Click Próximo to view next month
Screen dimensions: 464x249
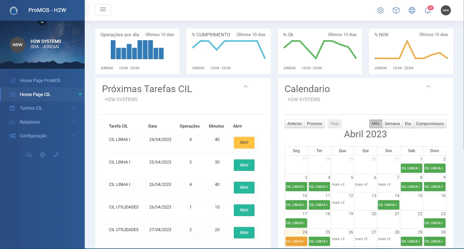click(x=314, y=124)
